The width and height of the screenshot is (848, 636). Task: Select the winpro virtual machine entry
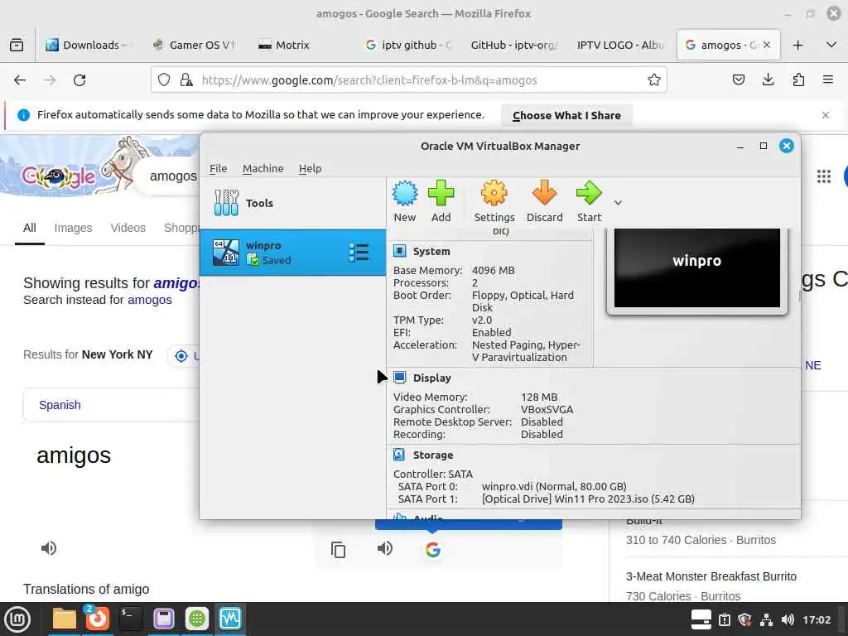coord(292,253)
